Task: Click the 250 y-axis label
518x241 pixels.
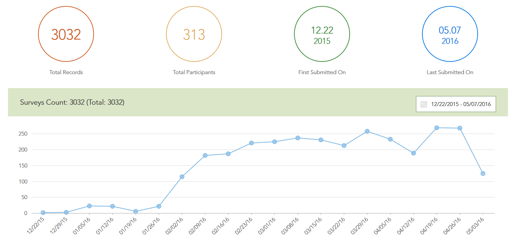Action: coord(22,134)
